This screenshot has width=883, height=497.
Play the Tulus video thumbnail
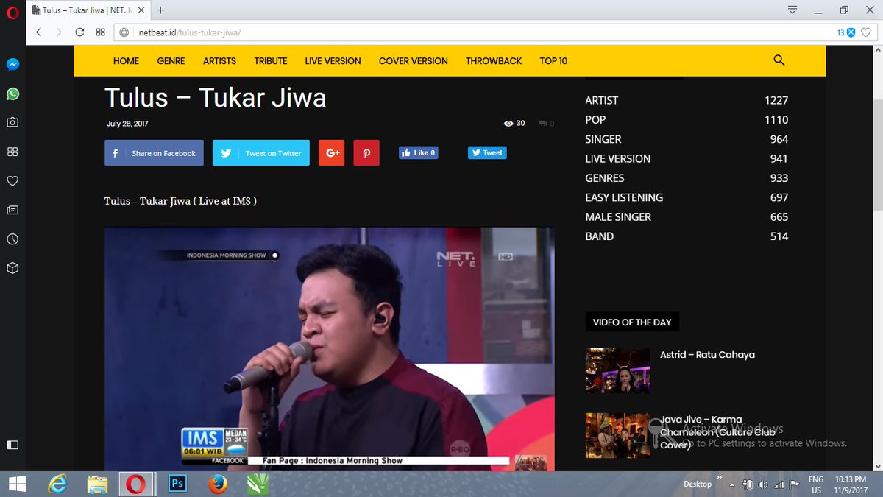(x=330, y=349)
